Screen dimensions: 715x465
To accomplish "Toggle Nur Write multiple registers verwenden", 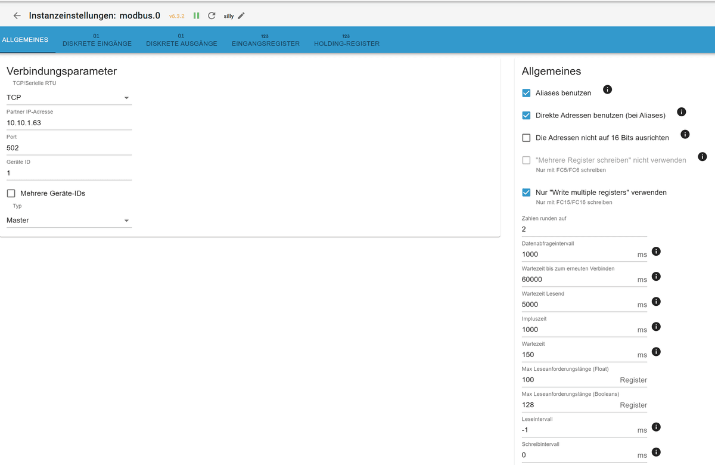I will tap(526, 193).
